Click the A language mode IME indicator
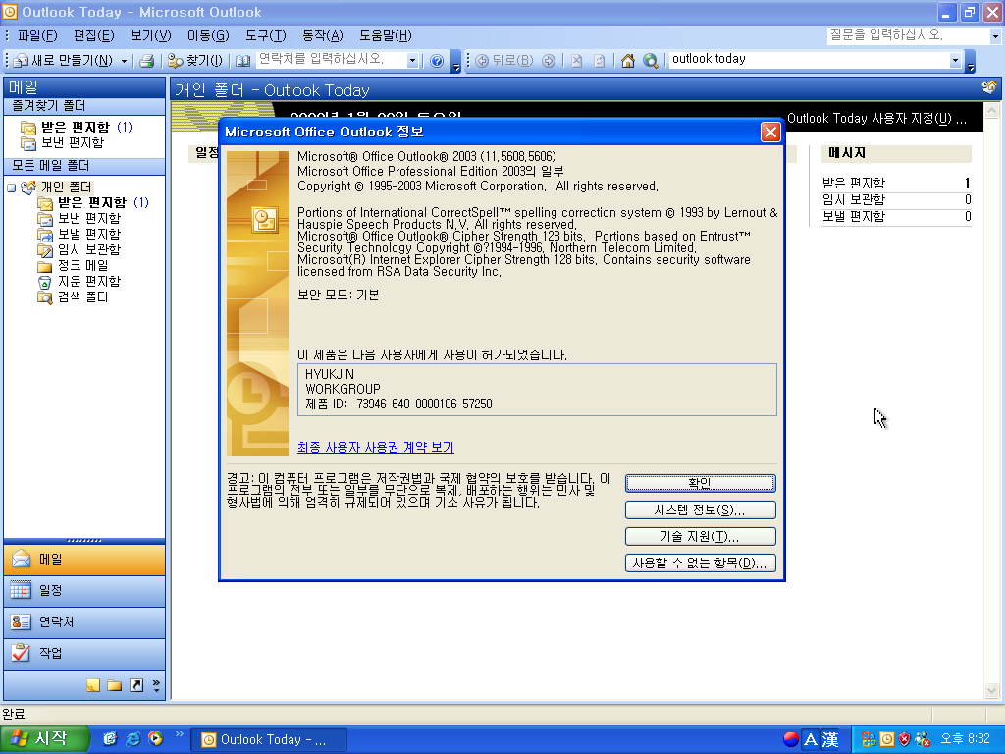The height and width of the screenshot is (754, 1005). pyautogui.click(x=810, y=740)
